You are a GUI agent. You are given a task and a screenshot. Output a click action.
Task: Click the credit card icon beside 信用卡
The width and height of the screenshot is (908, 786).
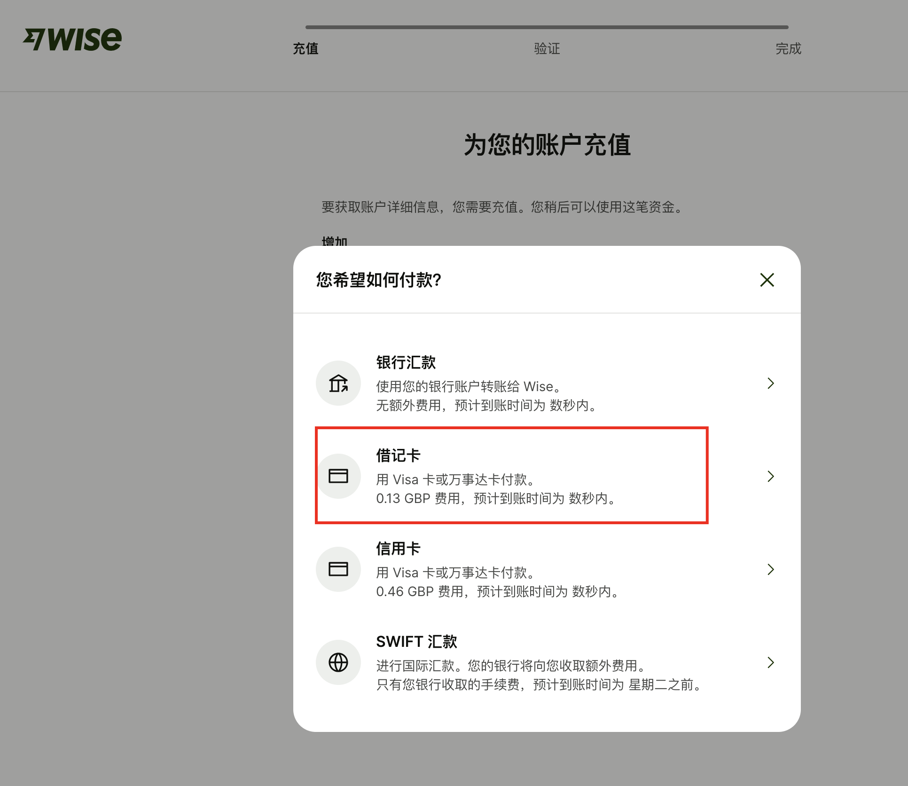pyautogui.click(x=338, y=569)
